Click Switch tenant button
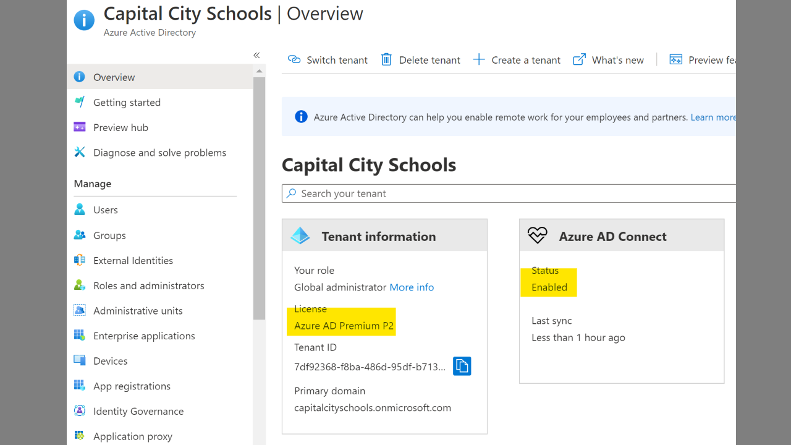Screen dimensions: 791x445 pyautogui.click(x=328, y=59)
